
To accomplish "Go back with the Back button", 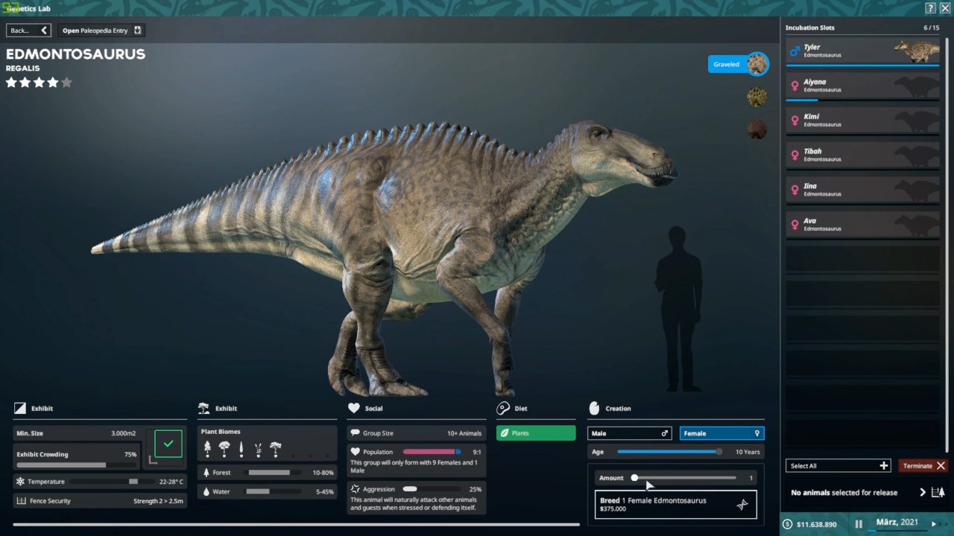I will (x=28, y=31).
